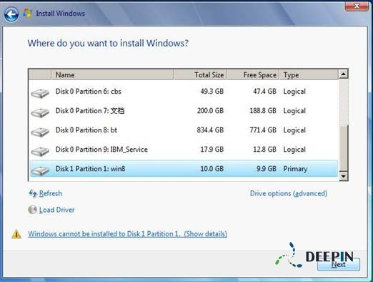Image resolution: width=373 pixels, height=282 pixels.
Task: Click drive icon for IBM_Service partition
Action: [x=40, y=151]
